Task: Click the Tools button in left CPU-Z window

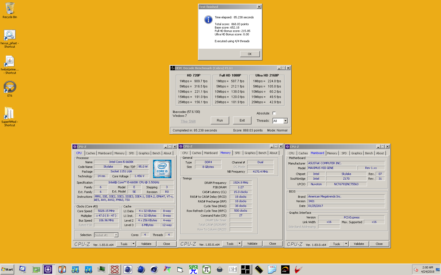Action: click(x=124, y=244)
